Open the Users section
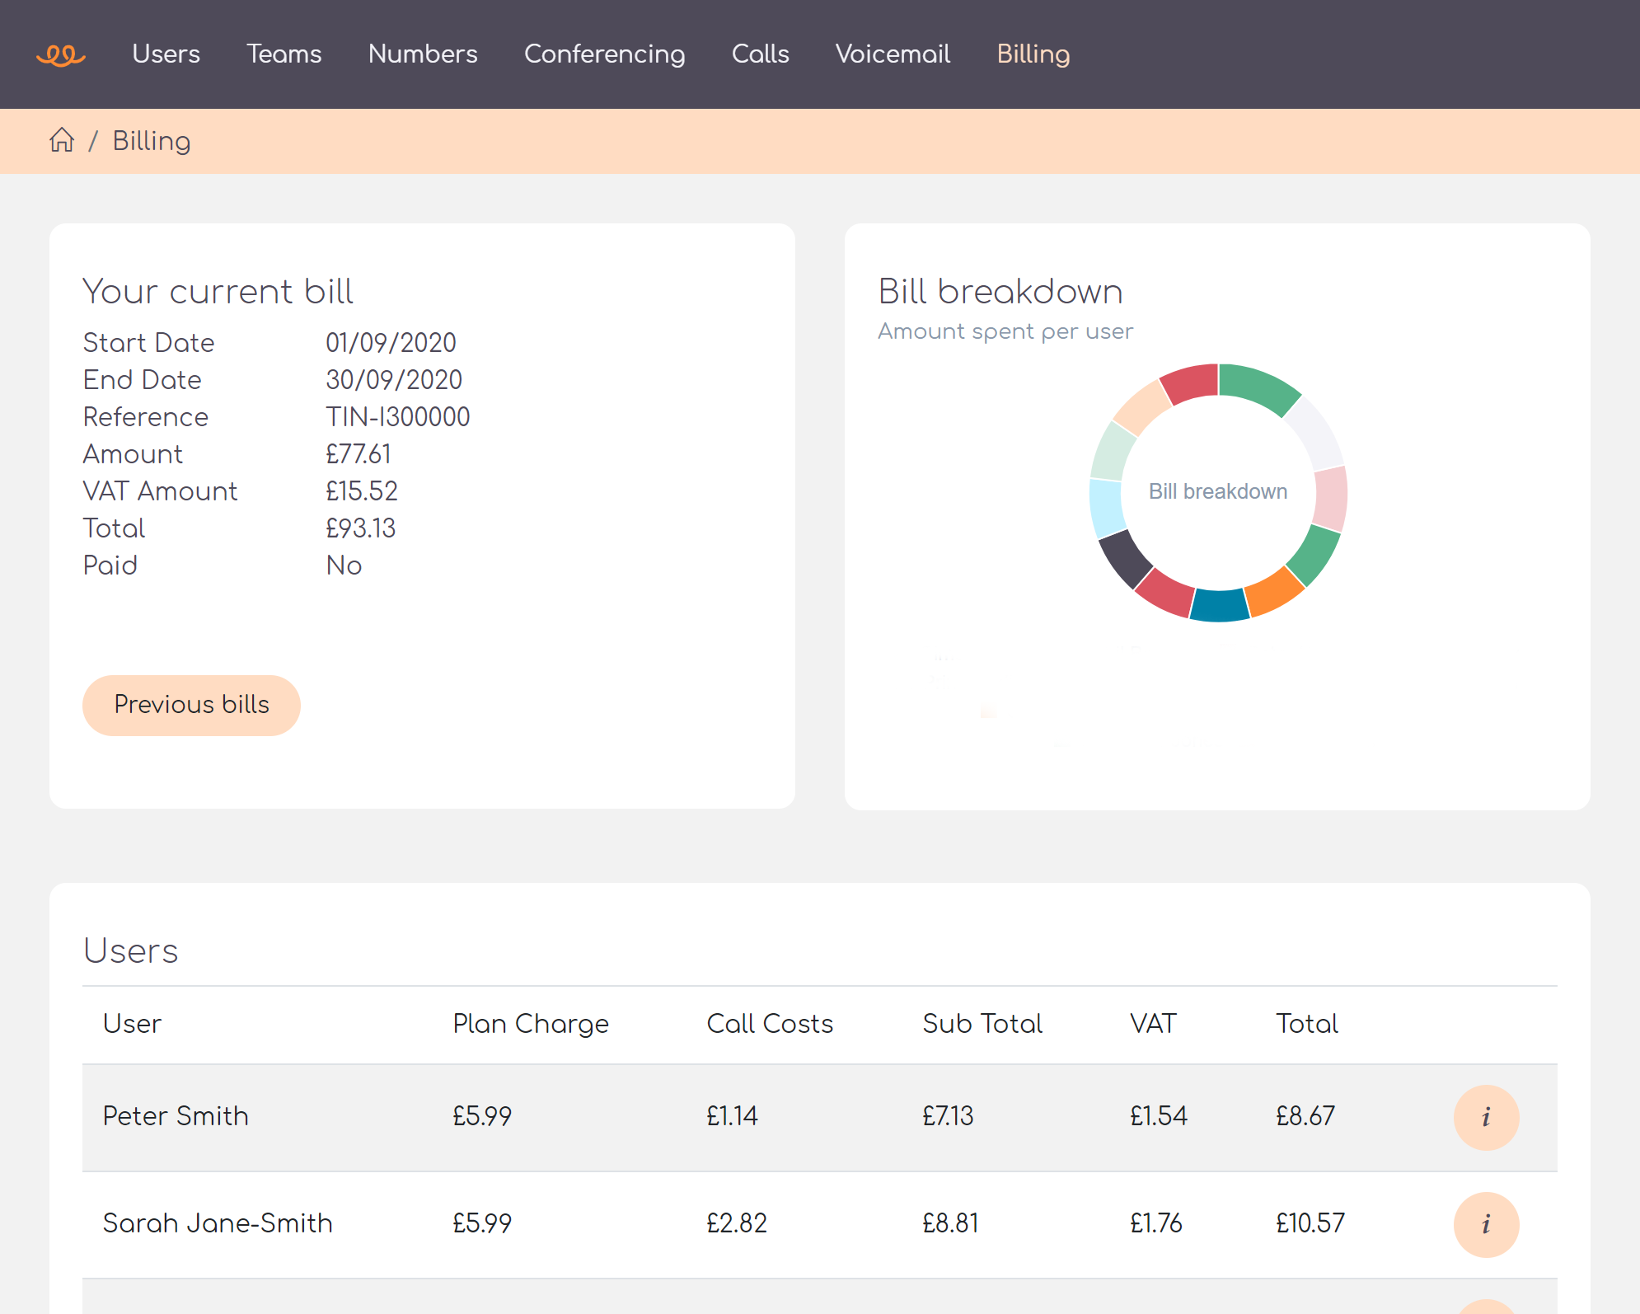The width and height of the screenshot is (1640, 1314). click(x=166, y=54)
